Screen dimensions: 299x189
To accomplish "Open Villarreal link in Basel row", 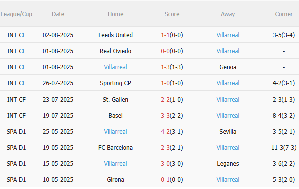I will [x=228, y=115].
